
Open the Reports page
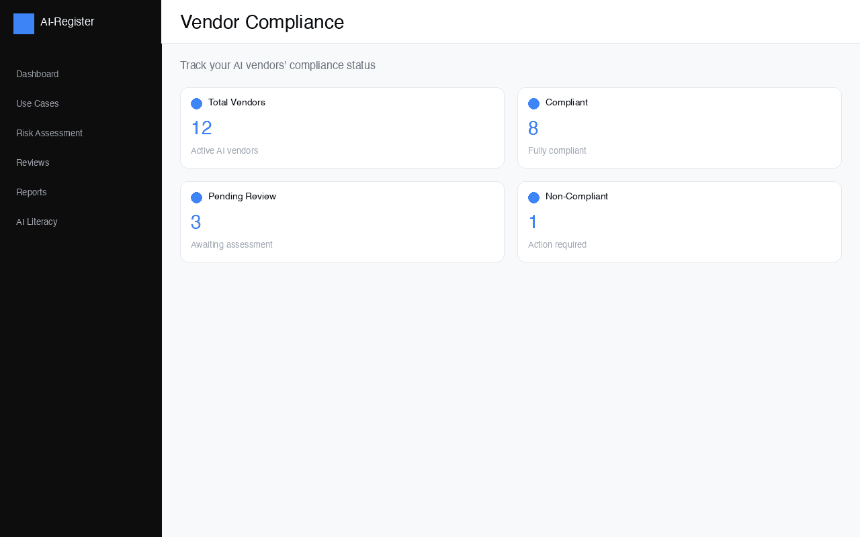coord(31,192)
